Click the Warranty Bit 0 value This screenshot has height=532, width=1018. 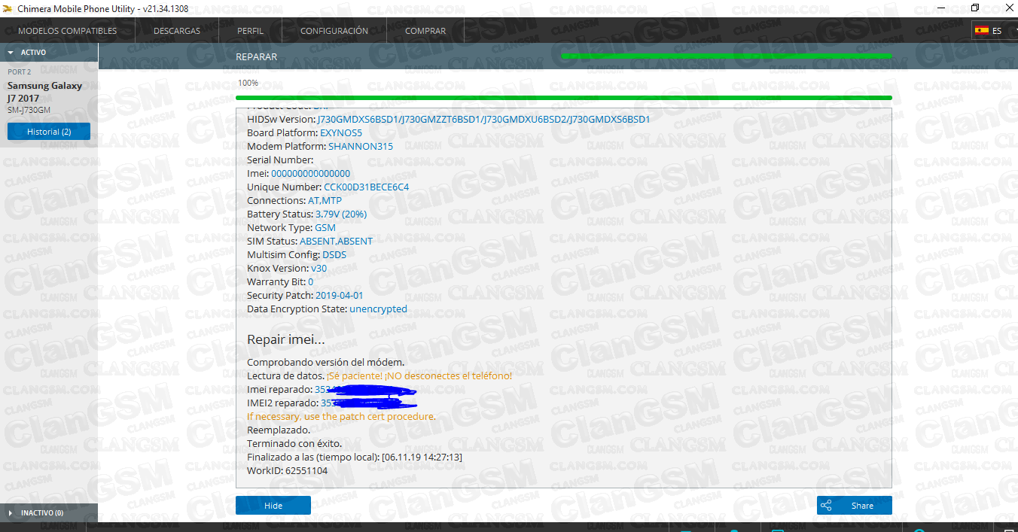(311, 282)
